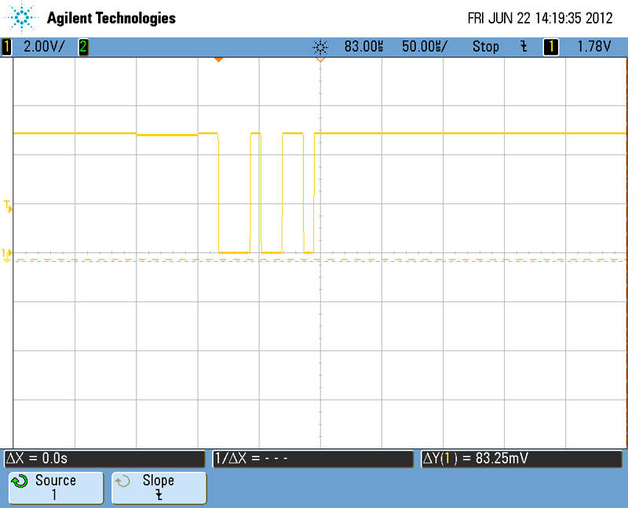This screenshot has width=628, height=508.
Task: Click the 83.00 µs delay readout
Action: coord(363,46)
